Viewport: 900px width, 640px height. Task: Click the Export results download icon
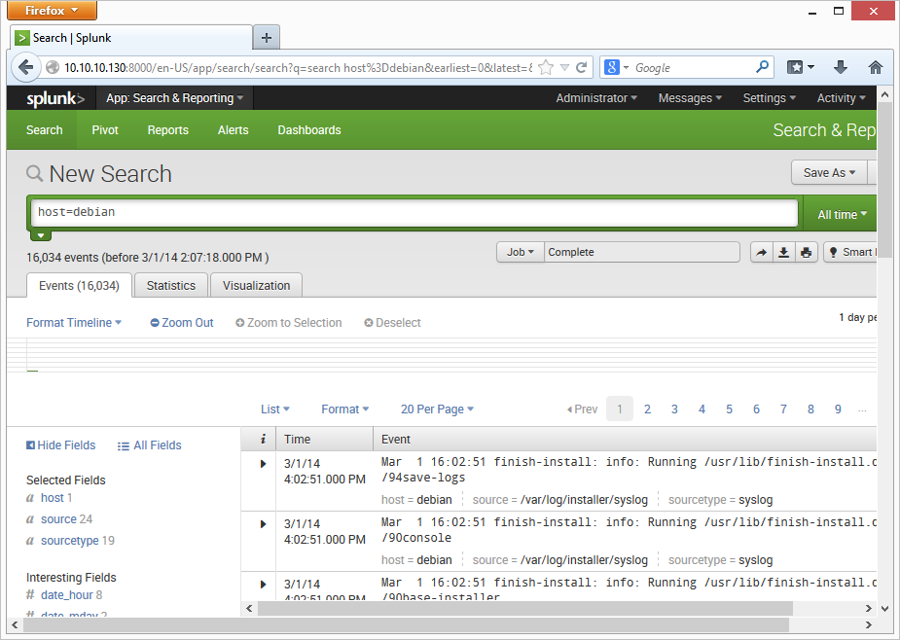pyautogui.click(x=783, y=253)
